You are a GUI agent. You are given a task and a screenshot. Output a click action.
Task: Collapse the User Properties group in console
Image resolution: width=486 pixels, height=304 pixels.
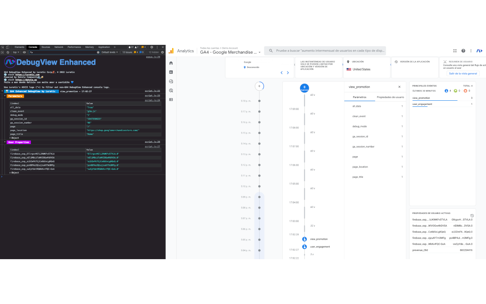[5, 142]
